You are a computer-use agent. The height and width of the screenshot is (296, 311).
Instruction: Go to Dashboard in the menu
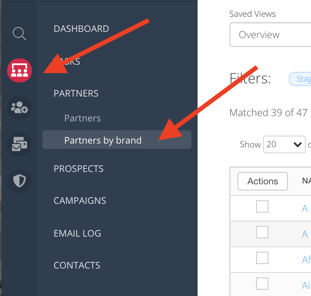pos(81,29)
